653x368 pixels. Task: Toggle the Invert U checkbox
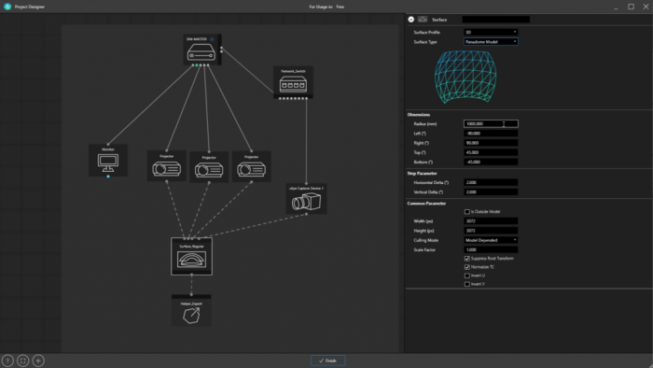pyautogui.click(x=466, y=276)
